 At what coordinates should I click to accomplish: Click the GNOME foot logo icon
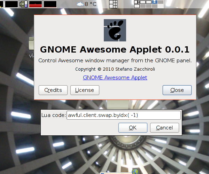pos(115,30)
